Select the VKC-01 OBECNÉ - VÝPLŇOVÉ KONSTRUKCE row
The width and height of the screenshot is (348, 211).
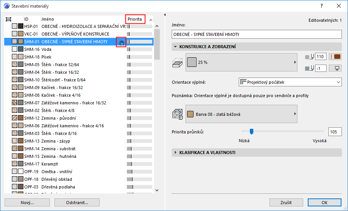(79, 34)
